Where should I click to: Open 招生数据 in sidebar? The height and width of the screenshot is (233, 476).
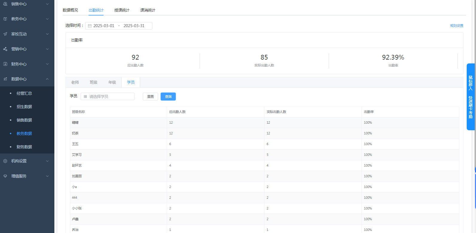click(24, 107)
